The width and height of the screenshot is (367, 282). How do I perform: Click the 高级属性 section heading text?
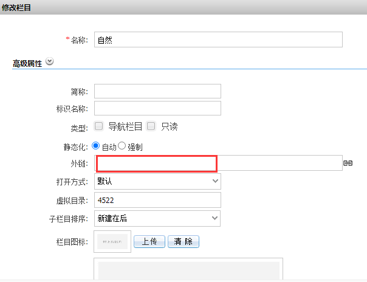[27, 63]
